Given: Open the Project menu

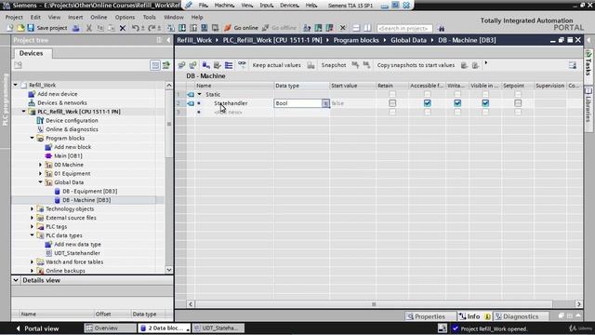Looking at the screenshot, I should pos(14,17).
